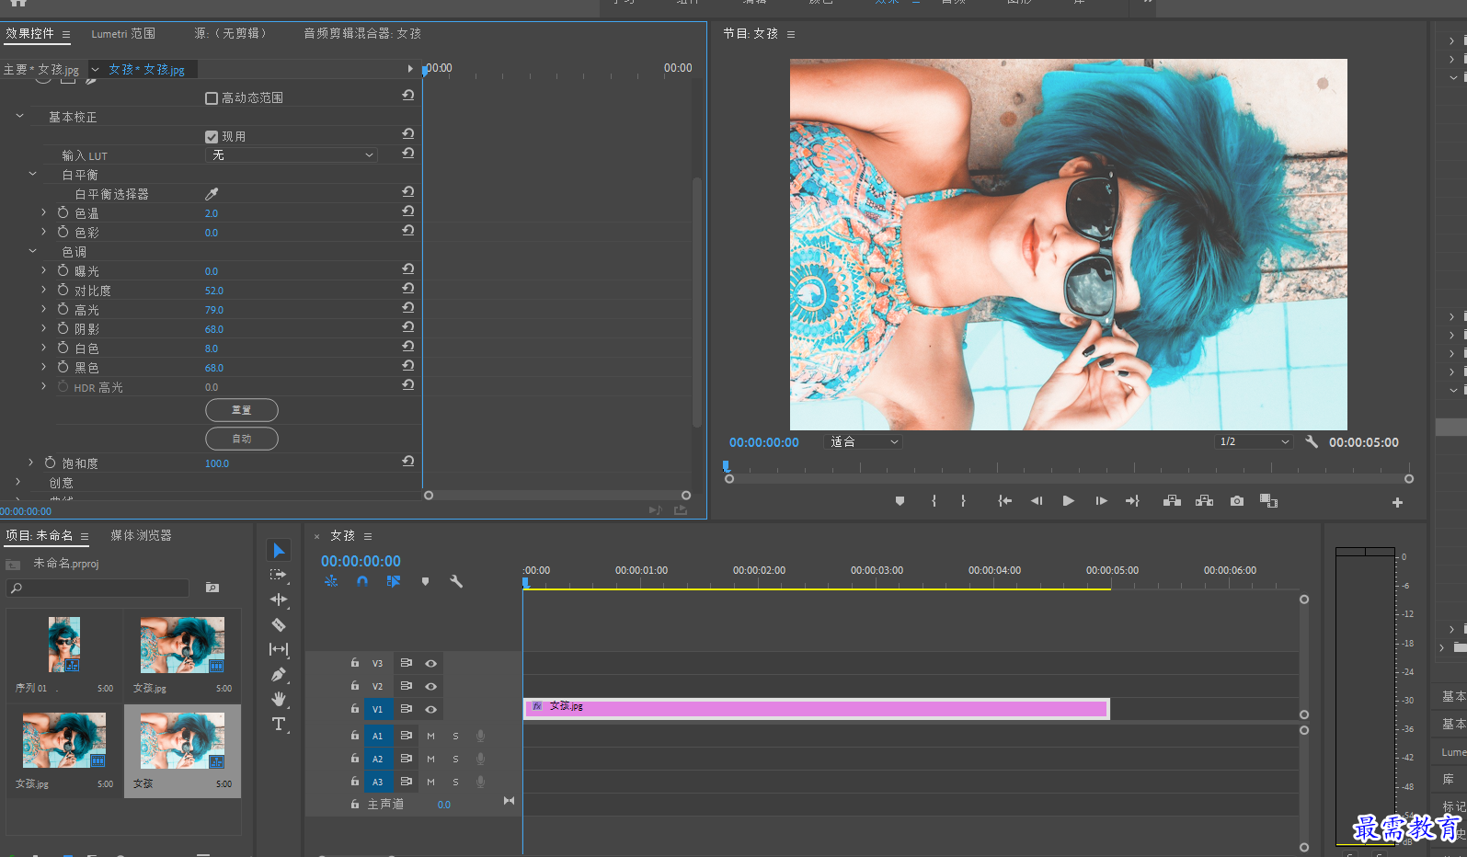The width and height of the screenshot is (1467, 857).
Task: Open playback resolution 1/2 dropdown
Action: 1255,442
